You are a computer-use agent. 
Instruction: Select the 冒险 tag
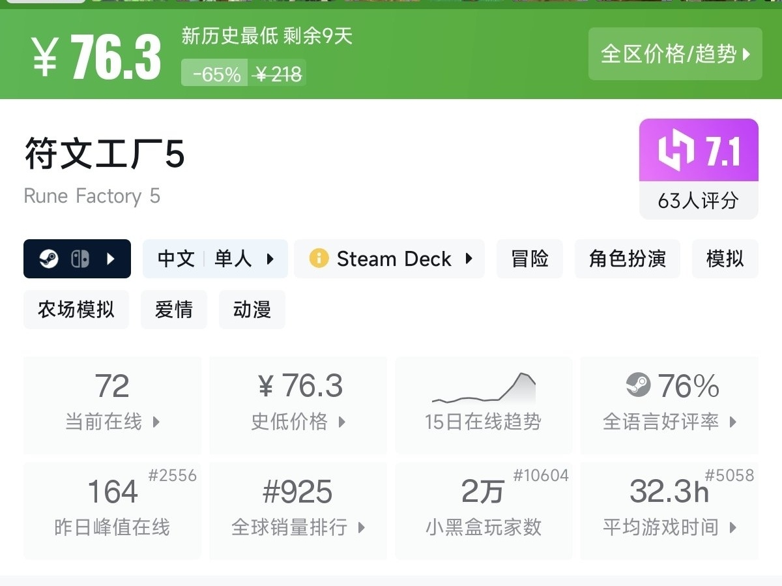(529, 259)
